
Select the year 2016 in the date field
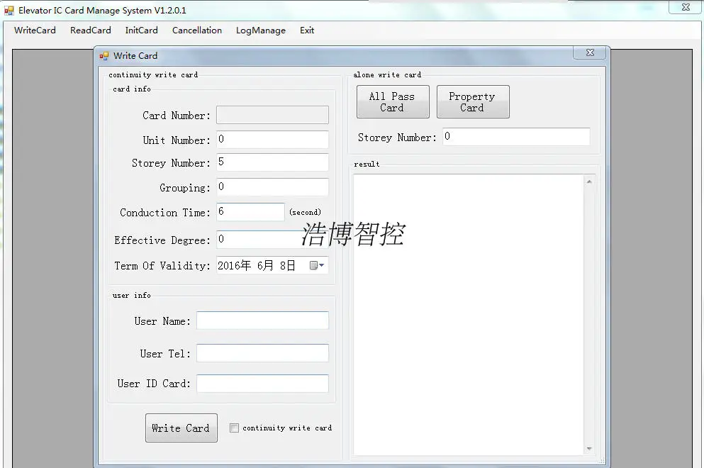click(x=228, y=265)
